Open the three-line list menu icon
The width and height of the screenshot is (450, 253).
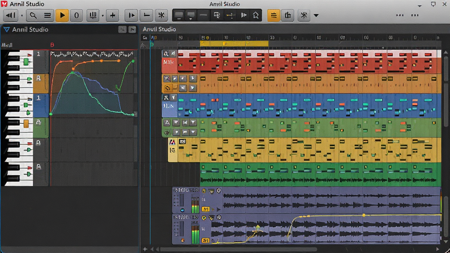(x=47, y=15)
